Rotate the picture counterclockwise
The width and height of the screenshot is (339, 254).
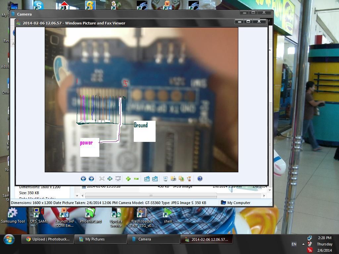[x=155, y=179]
